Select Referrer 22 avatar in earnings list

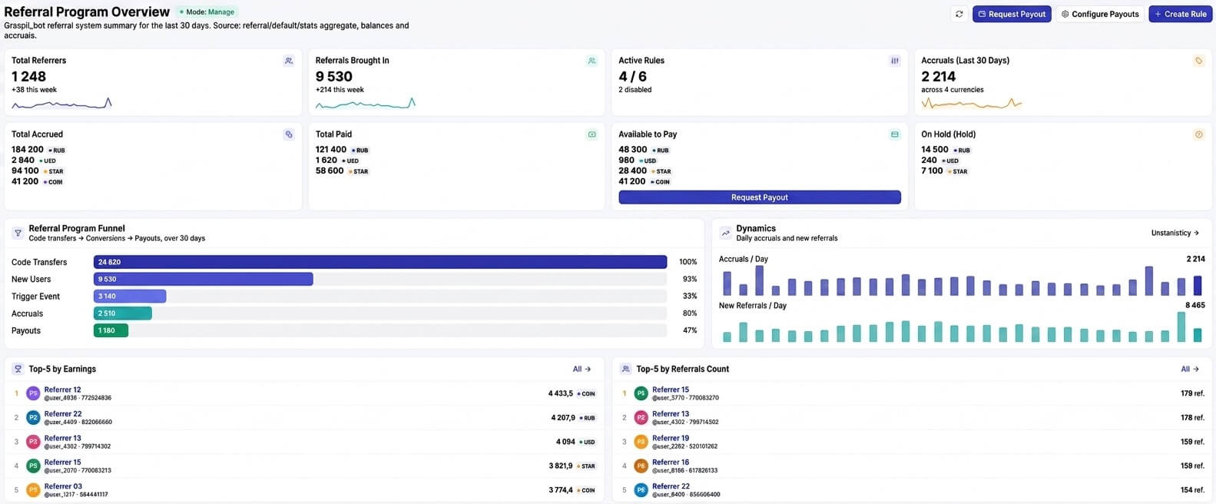pos(33,417)
